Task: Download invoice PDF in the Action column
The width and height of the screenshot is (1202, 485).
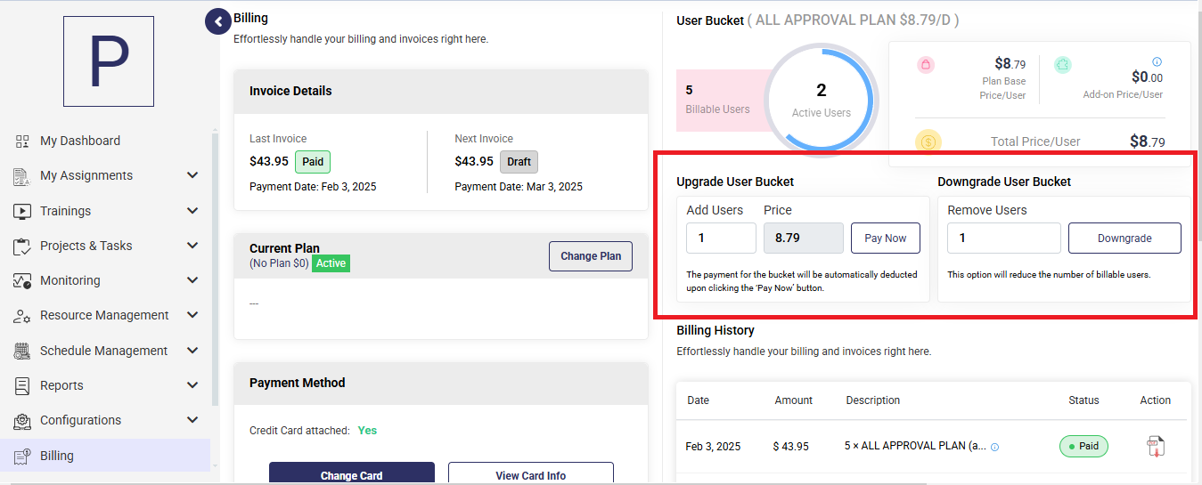Action: [x=1156, y=446]
